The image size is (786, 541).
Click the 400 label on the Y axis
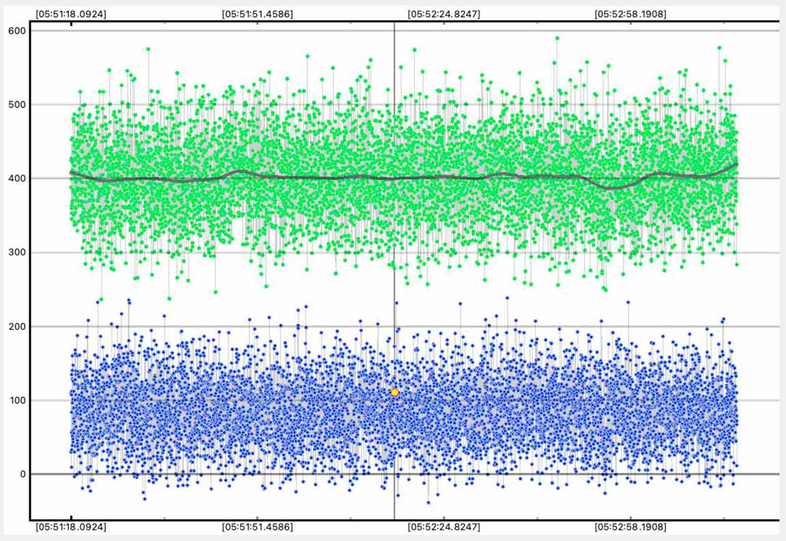17,179
